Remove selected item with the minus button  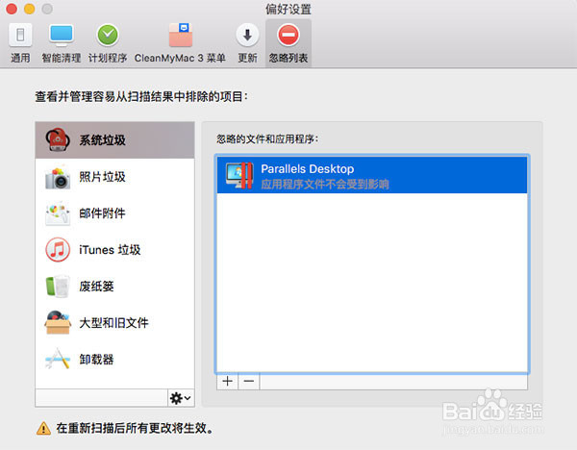coord(249,381)
